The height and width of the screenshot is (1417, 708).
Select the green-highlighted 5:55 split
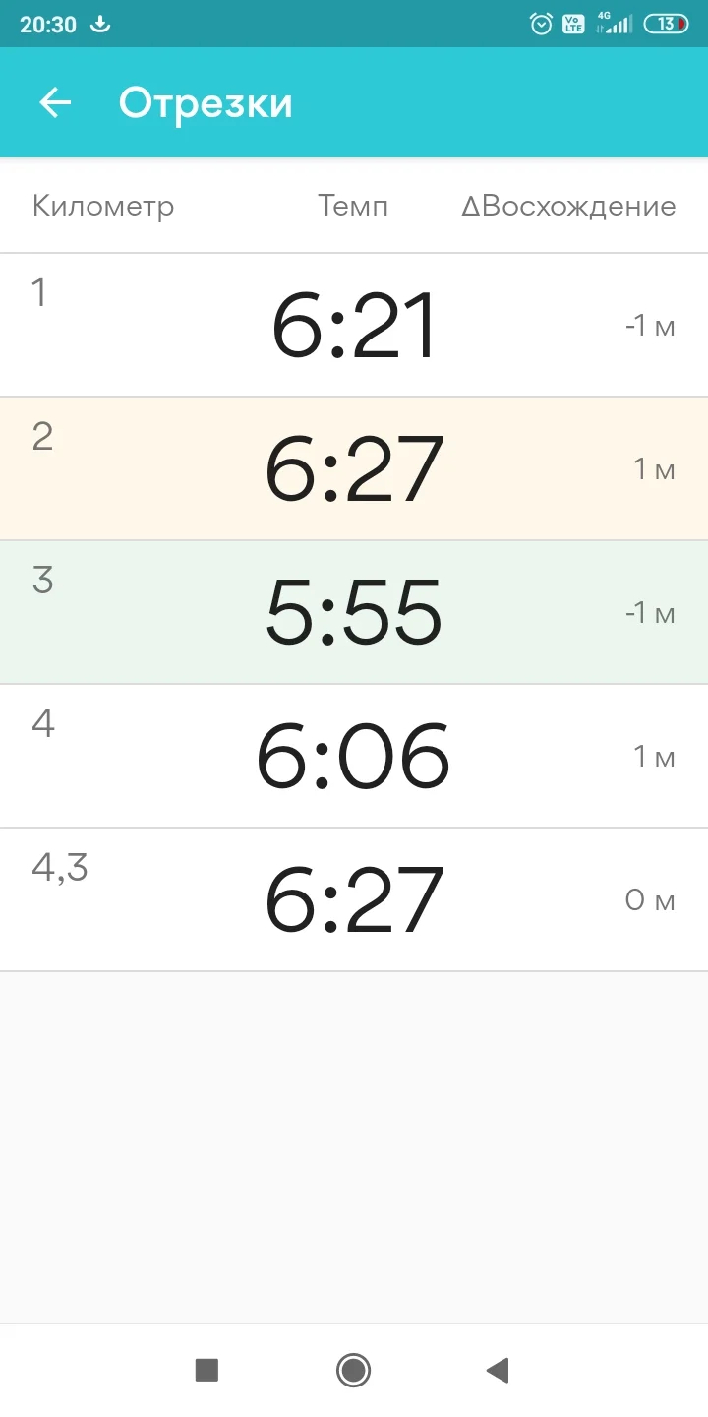pyautogui.click(x=354, y=613)
